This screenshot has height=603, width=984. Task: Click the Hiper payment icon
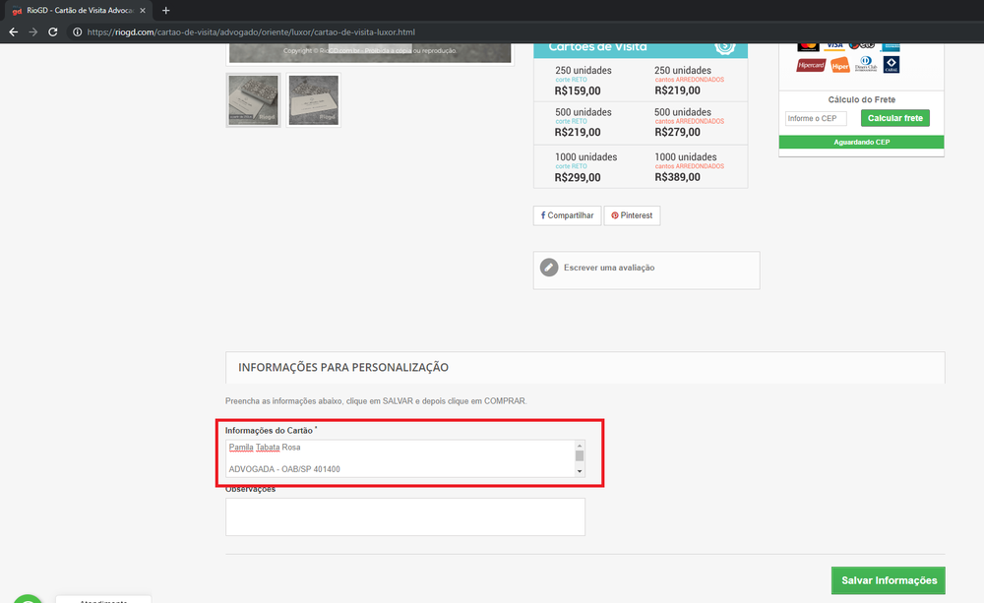(839, 65)
